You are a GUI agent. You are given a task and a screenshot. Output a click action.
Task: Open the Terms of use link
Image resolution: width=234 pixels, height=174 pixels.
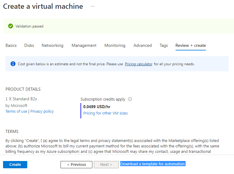16,111
